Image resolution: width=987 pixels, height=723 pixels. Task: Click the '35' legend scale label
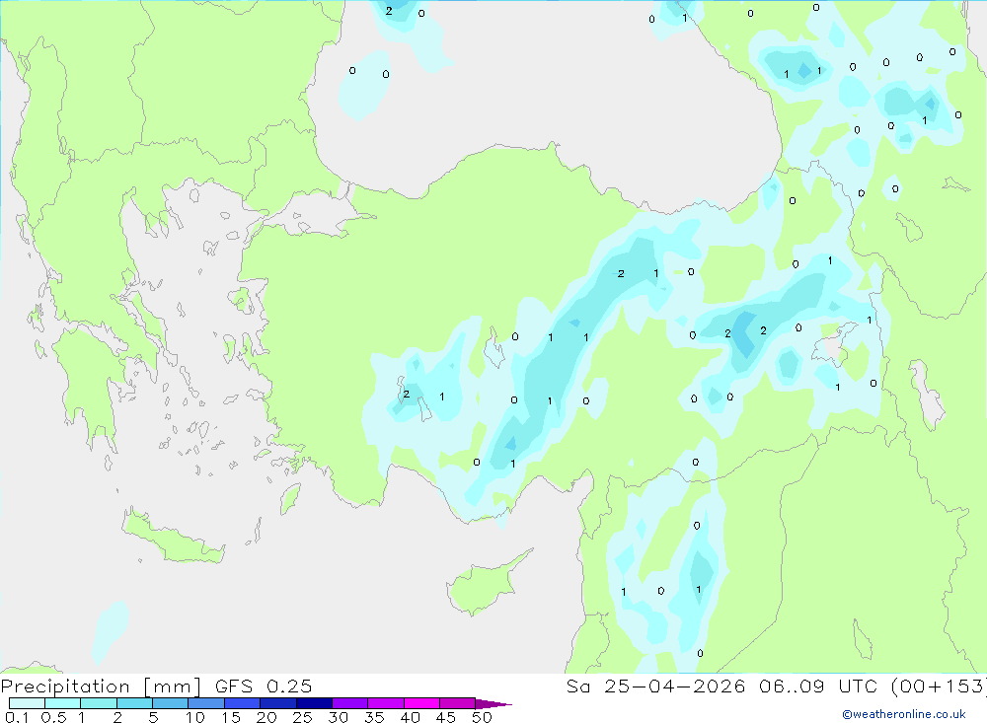click(x=374, y=717)
